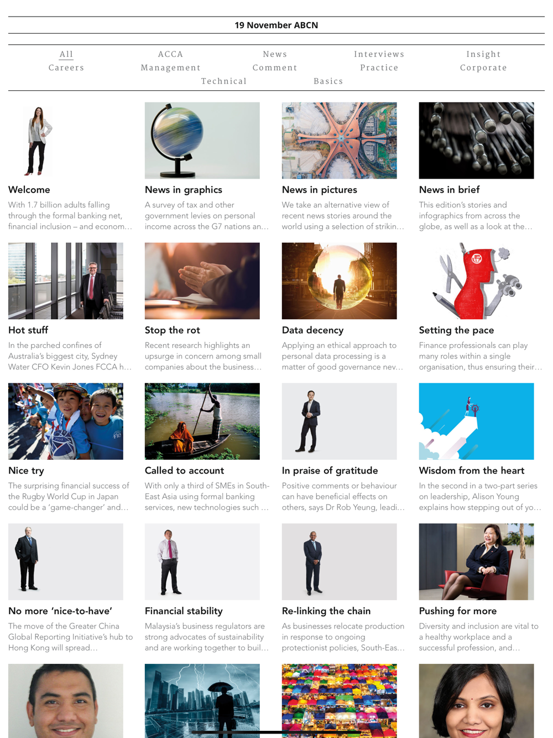
Task: Open the Stop the rot article
Action: pyautogui.click(x=173, y=330)
